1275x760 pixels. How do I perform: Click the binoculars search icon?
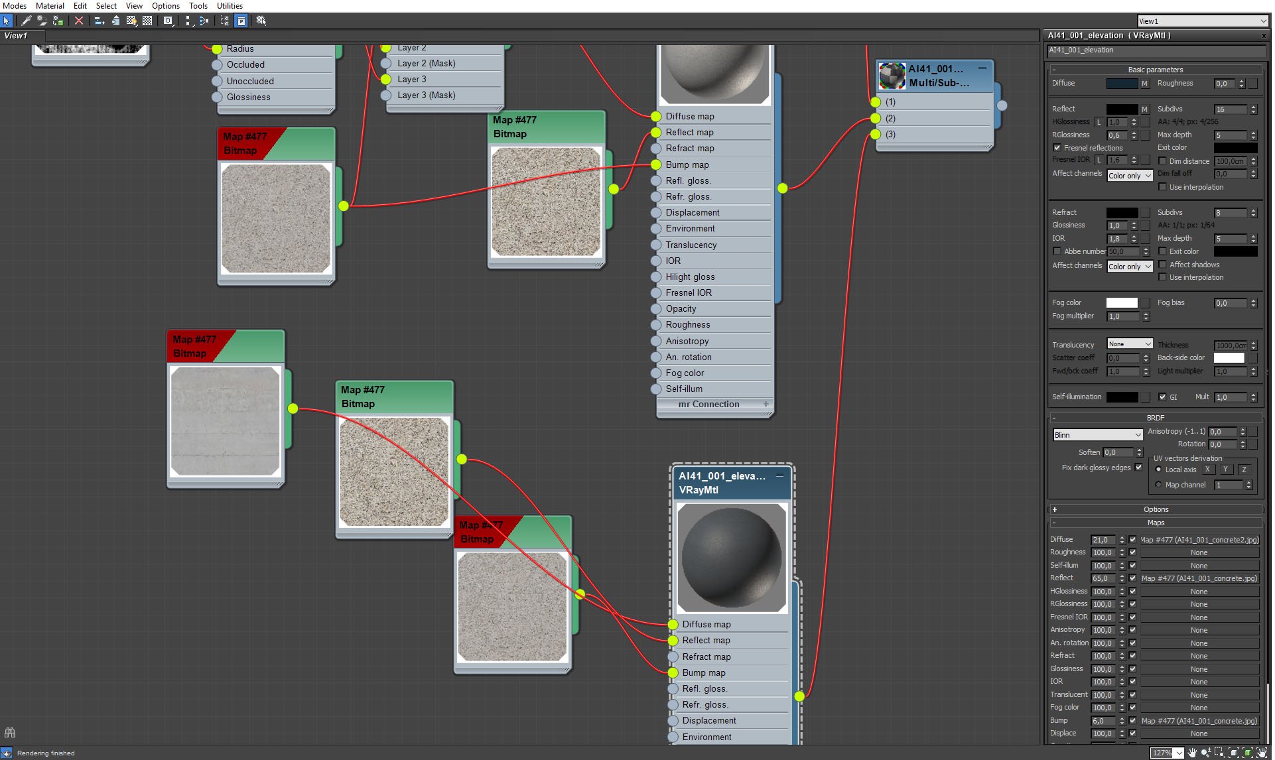pyautogui.click(x=9, y=733)
